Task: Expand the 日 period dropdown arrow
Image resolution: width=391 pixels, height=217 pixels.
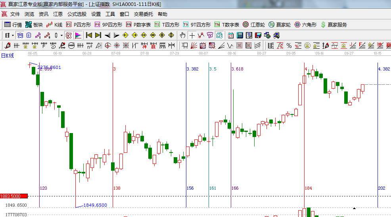Action: click(x=13, y=35)
